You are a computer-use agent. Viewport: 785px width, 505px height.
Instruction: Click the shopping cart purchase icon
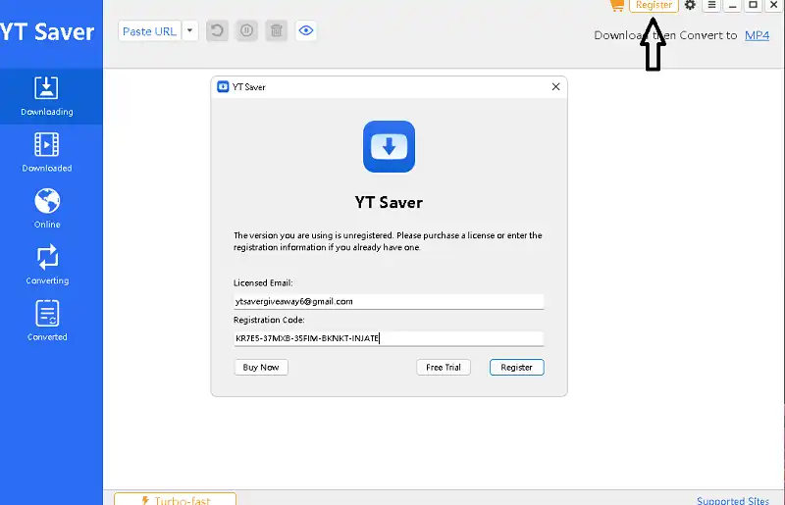pyautogui.click(x=616, y=5)
